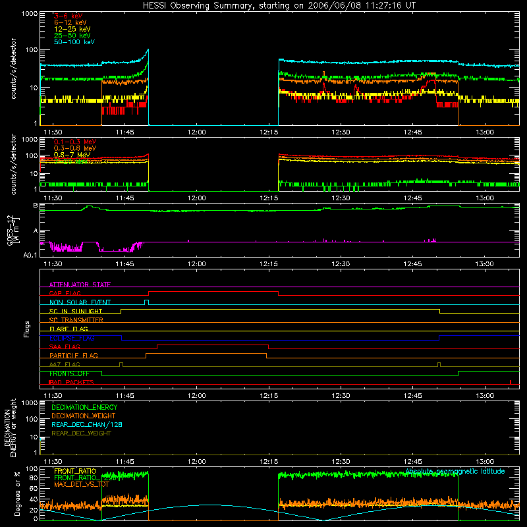Click the ATTENUATOR_STATE flag label
Image resolution: width=527 pixels, height=527 pixels.
(80, 285)
